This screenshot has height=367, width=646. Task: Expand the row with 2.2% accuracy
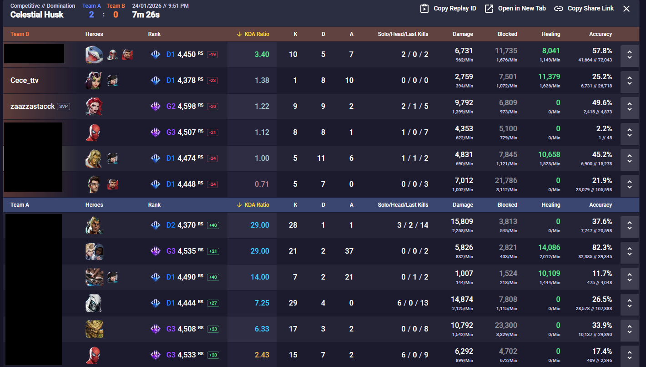(630, 133)
